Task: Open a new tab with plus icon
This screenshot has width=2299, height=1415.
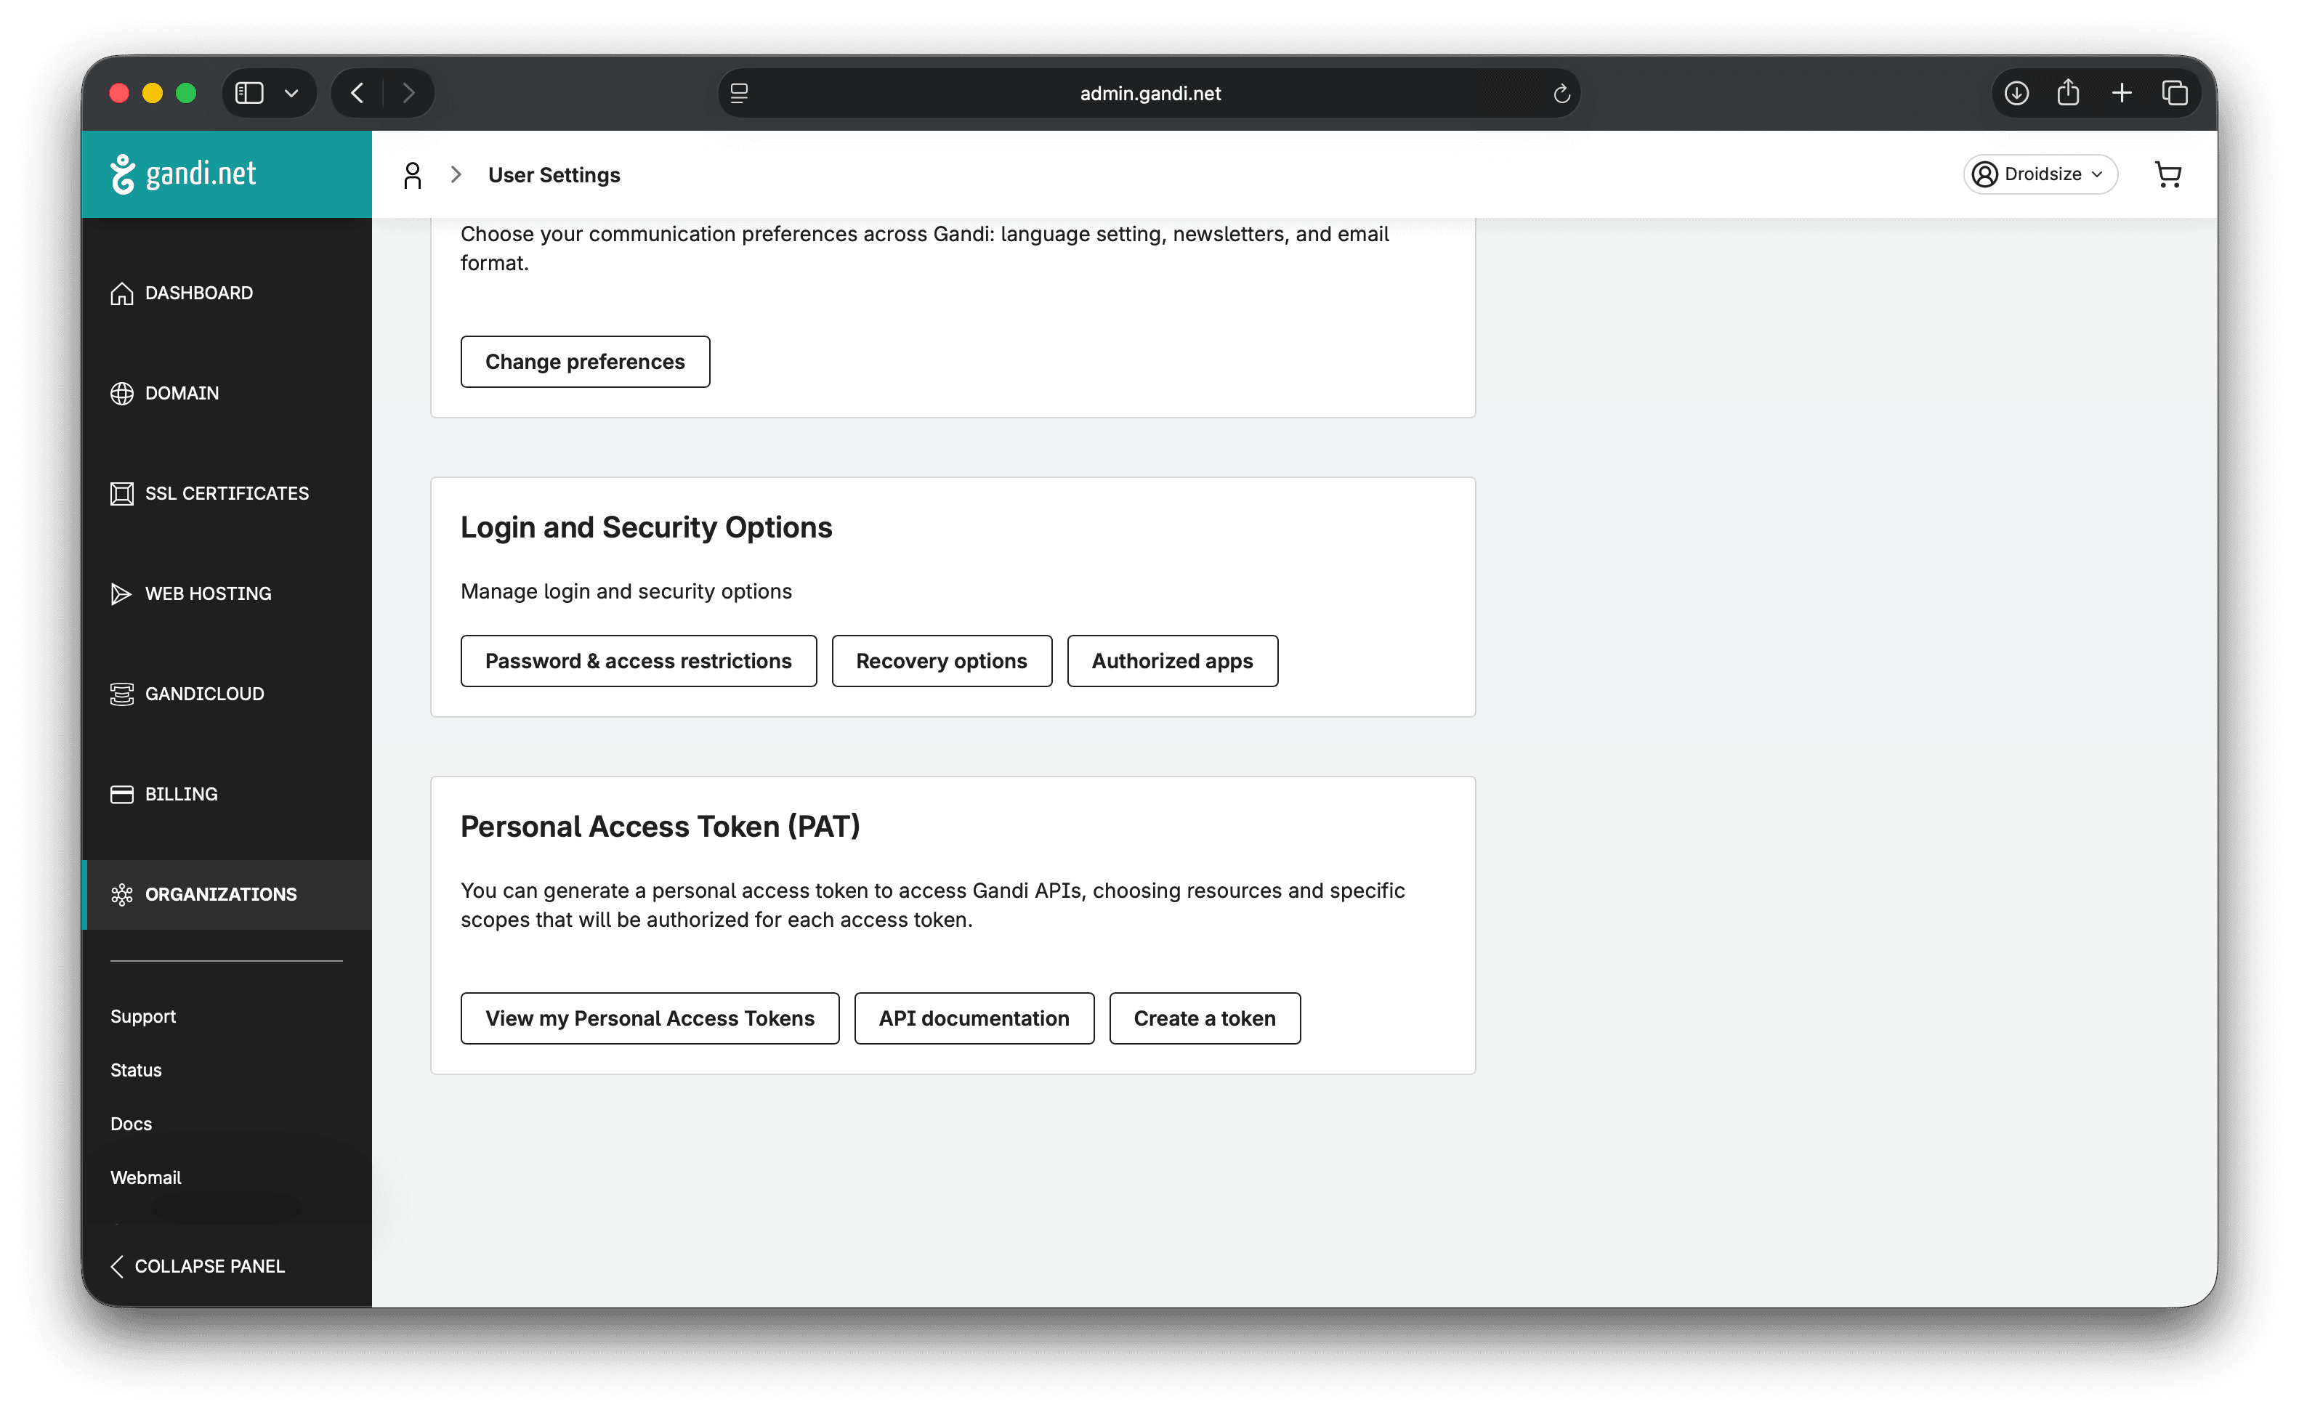Action: [2121, 94]
